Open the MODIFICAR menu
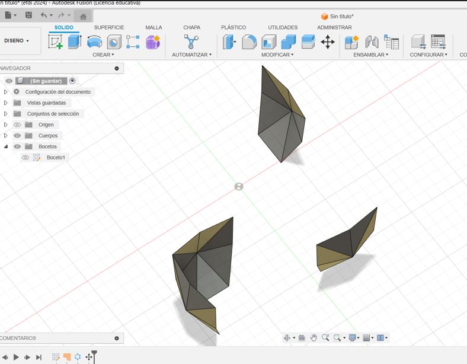 coord(277,55)
